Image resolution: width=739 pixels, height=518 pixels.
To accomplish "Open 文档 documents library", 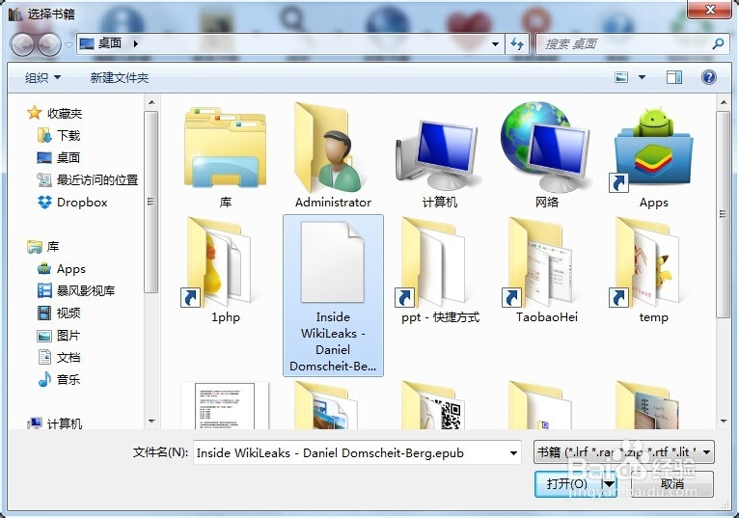I will [59, 357].
